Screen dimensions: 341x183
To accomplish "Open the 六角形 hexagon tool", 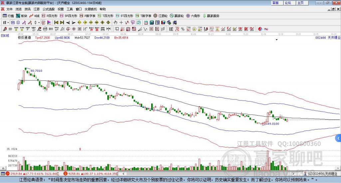I will [193, 16].
